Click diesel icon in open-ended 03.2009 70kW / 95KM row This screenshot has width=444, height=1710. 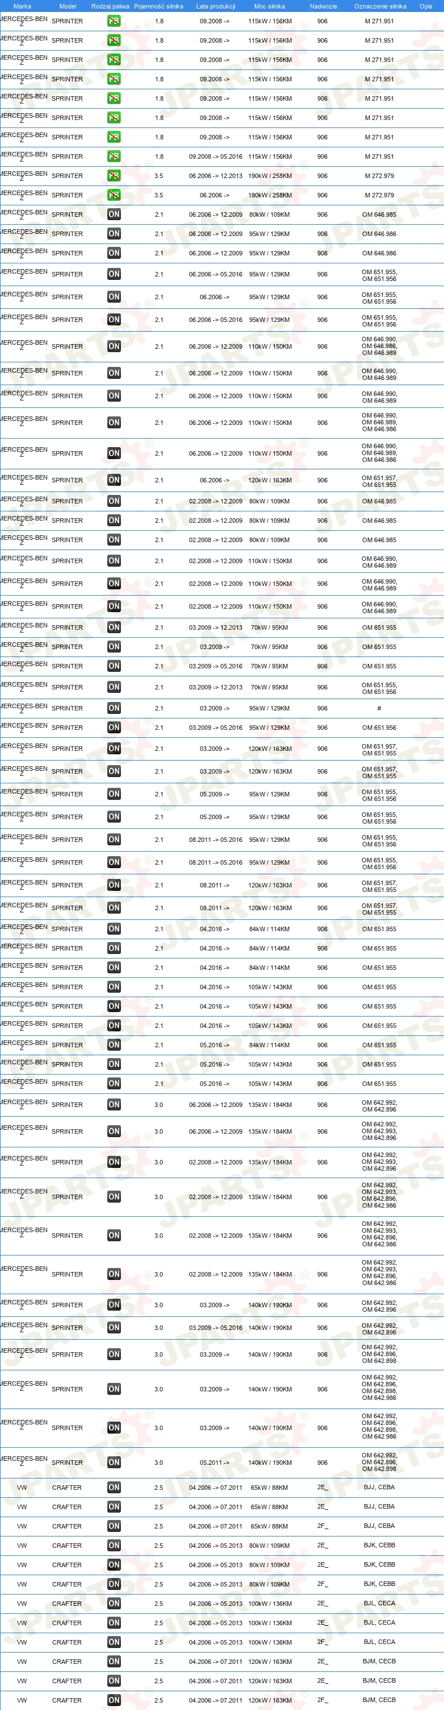[114, 647]
